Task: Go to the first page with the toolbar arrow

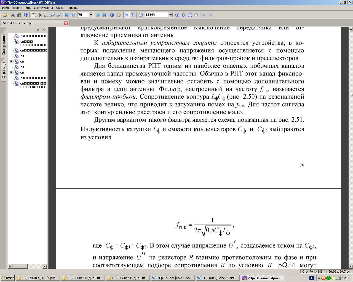Action: (x=67, y=15)
